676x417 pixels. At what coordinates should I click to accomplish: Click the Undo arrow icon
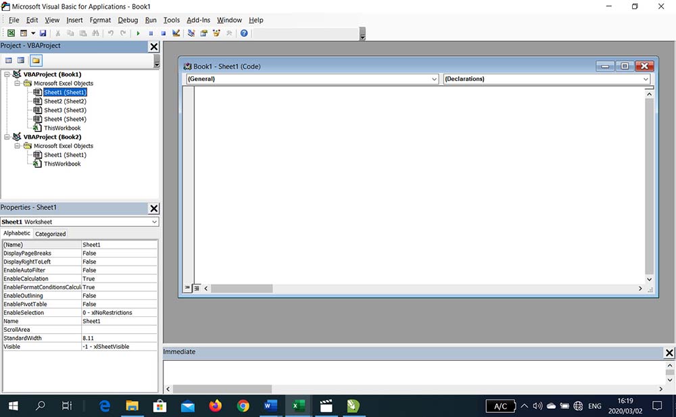point(111,33)
